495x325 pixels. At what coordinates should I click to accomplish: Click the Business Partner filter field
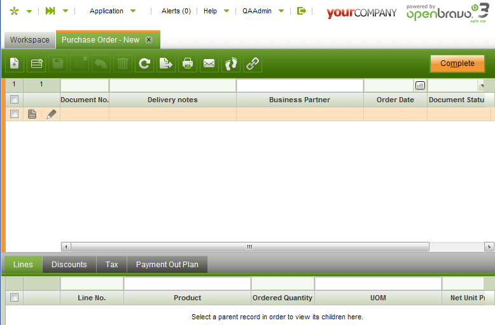coord(300,85)
